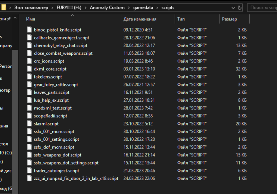Select file icon of trader_autoinject.script

pyautogui.click(x=29, y=171)
